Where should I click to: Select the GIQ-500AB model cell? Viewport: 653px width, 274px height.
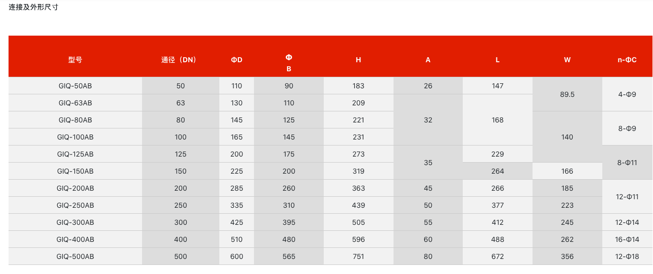coord(75,256)
